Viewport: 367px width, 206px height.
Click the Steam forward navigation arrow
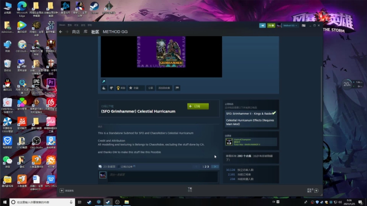67,32
